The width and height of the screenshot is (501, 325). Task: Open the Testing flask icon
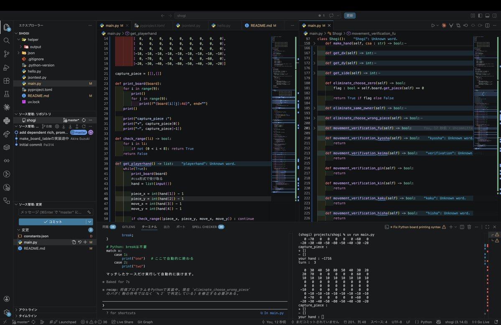pyautogui.click(x=6, y=94)
